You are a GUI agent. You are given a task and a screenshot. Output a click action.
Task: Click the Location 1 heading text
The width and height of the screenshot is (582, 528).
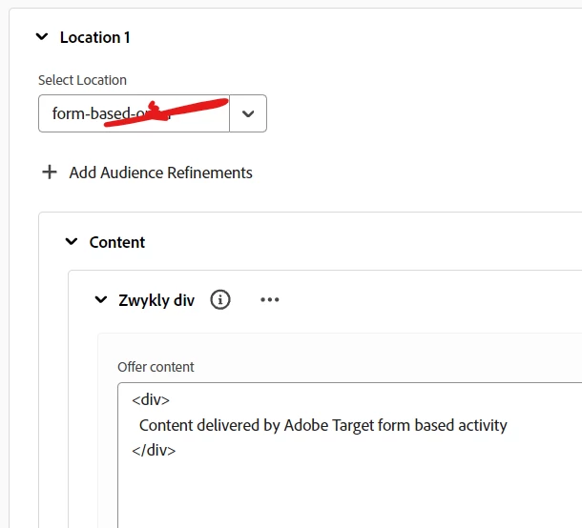tap(95, 37)
